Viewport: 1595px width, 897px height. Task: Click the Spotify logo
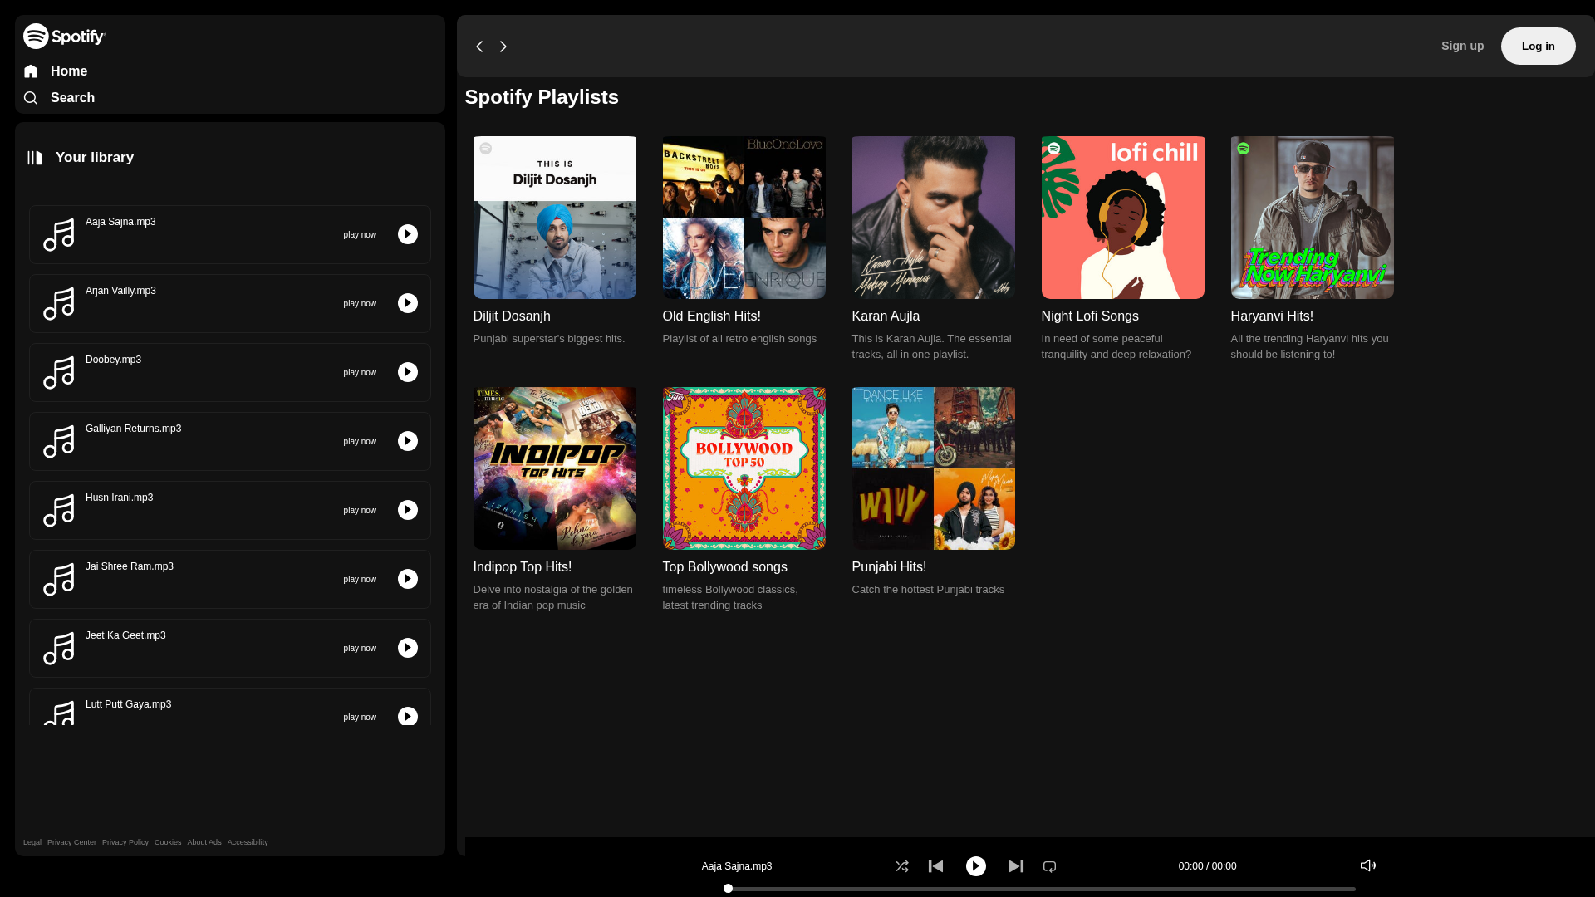point(65,37)
